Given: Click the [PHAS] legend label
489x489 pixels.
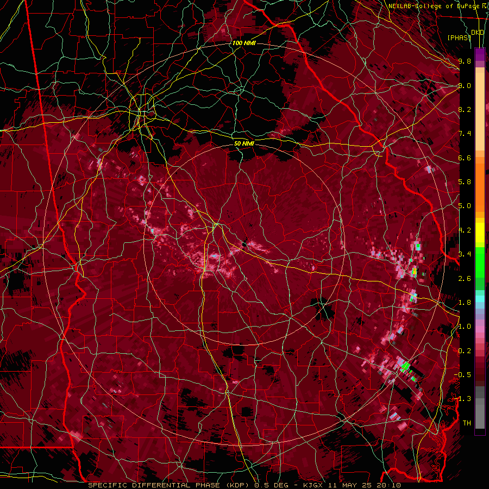Looking at the screenshot, I should click(x=459, y=37).
